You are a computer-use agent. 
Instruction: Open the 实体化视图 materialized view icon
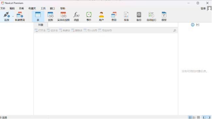click(x=63, y=16)
